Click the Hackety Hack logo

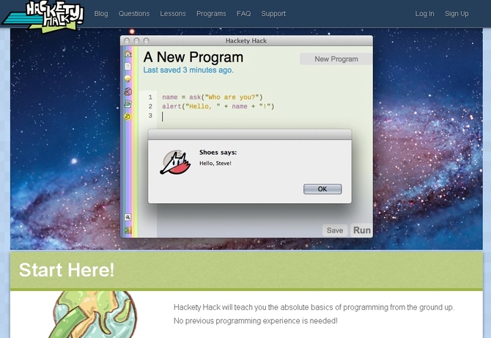[43, 16]
